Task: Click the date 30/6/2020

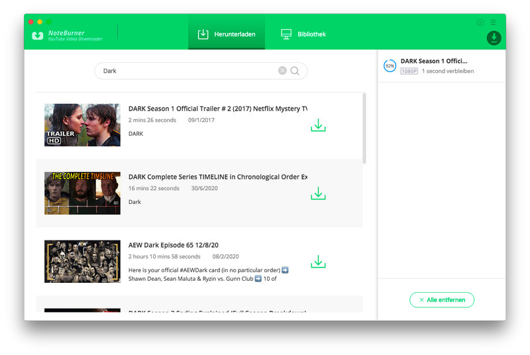Action: click(x=205, y=188)
